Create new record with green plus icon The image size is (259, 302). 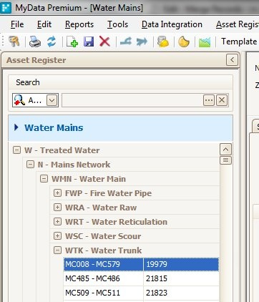72,42
